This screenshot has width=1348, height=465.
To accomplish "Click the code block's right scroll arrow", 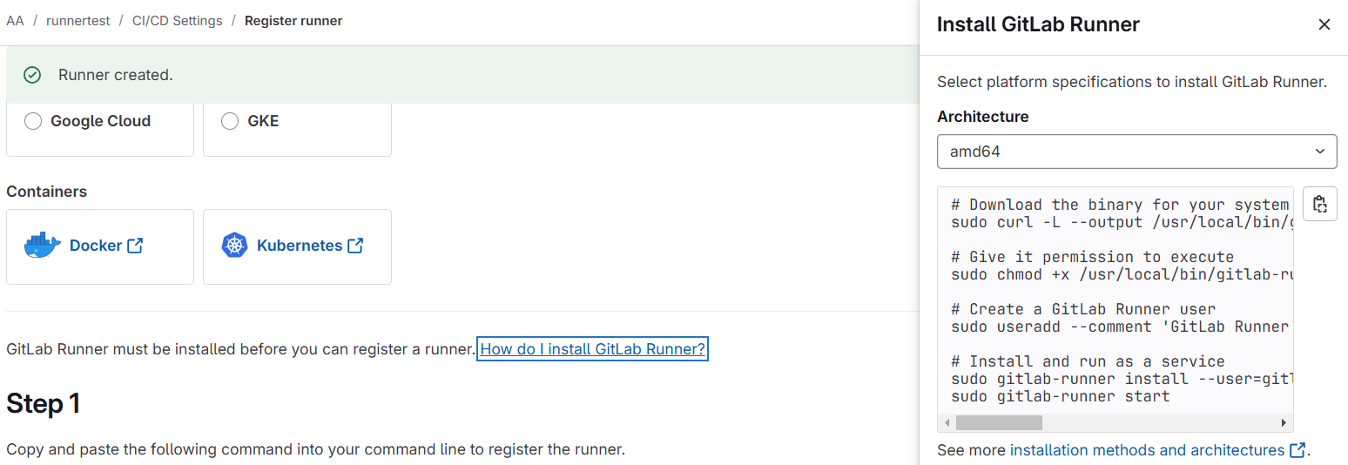I will click(1284, 423).
